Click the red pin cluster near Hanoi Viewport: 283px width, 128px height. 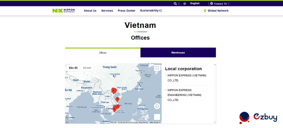click(x=114, y=91)
